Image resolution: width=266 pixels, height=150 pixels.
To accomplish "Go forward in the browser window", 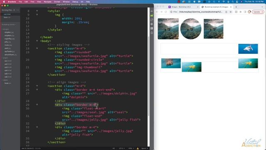I will tap(161, 12).
